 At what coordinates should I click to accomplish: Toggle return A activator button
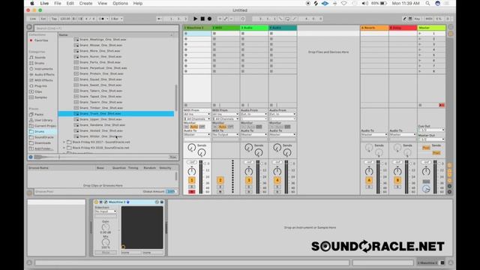369,180
